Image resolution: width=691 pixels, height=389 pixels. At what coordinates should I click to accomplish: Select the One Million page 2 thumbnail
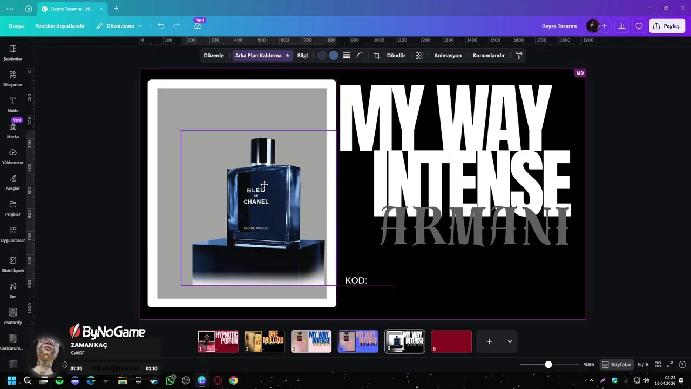265,341
